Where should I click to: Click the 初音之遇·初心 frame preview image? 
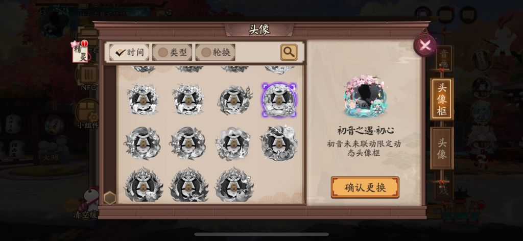click(x=366, y=96)
